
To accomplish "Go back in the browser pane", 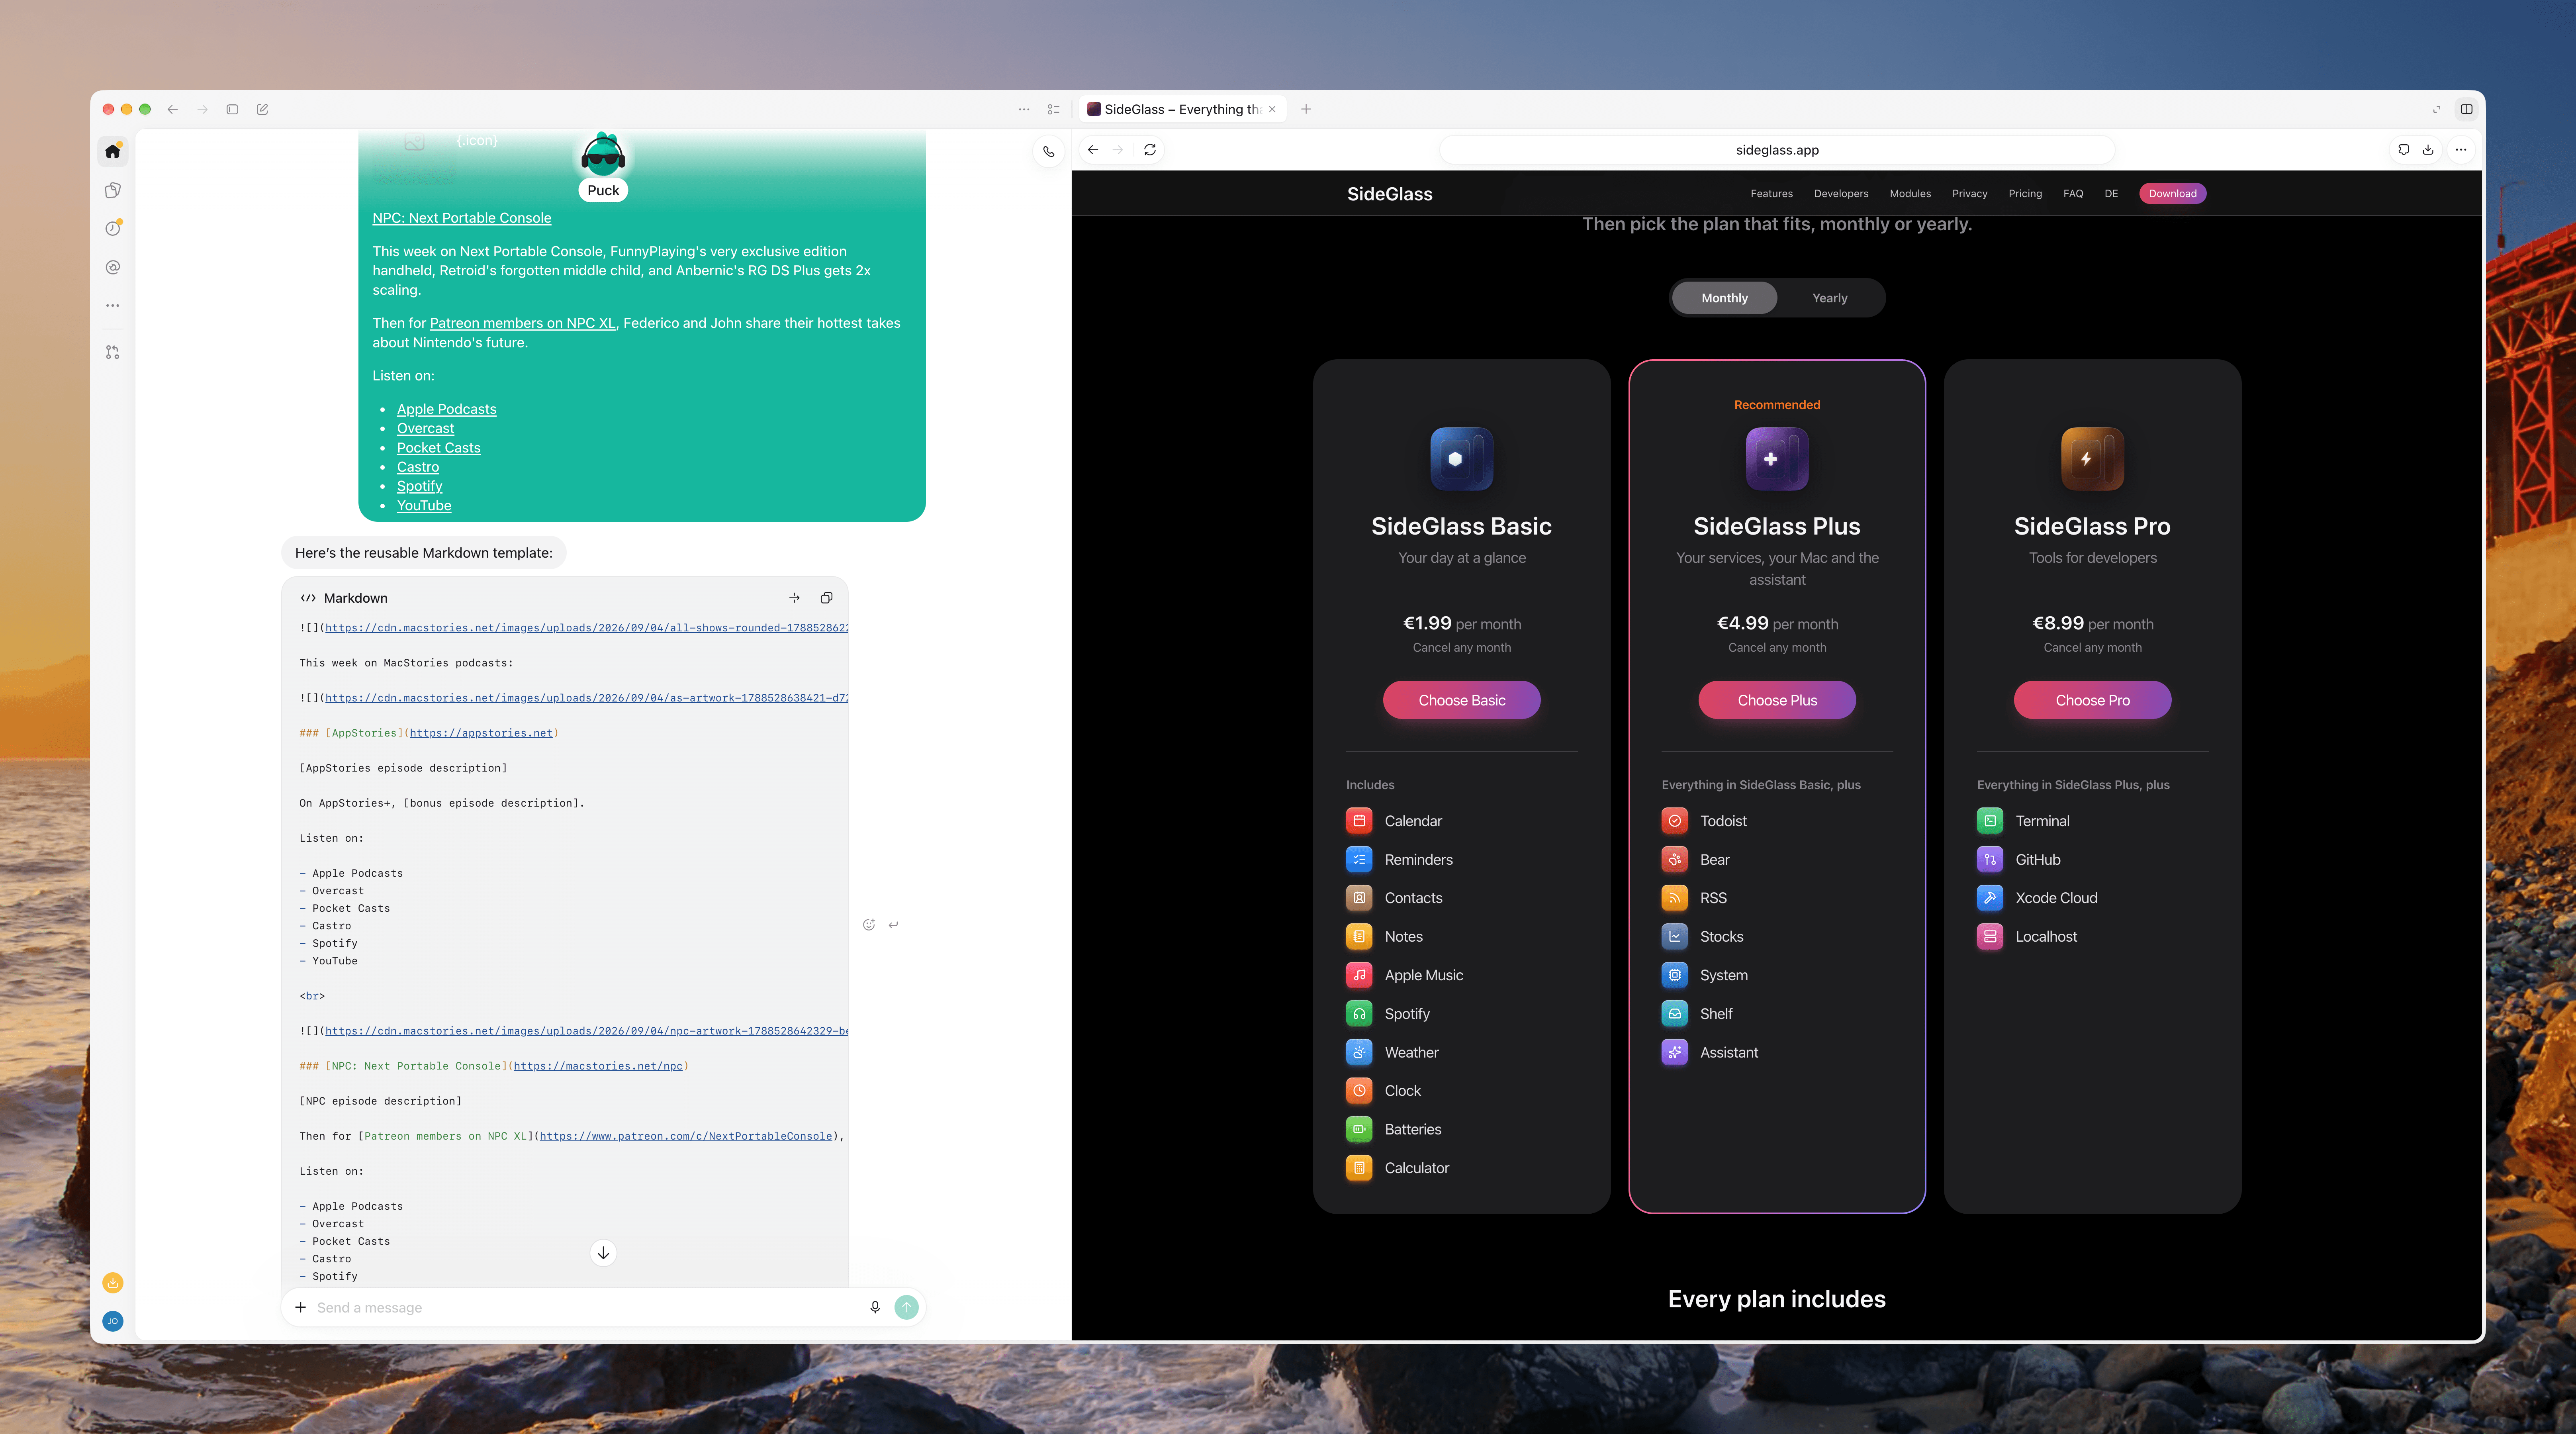I will click(x=1093, y=150).
